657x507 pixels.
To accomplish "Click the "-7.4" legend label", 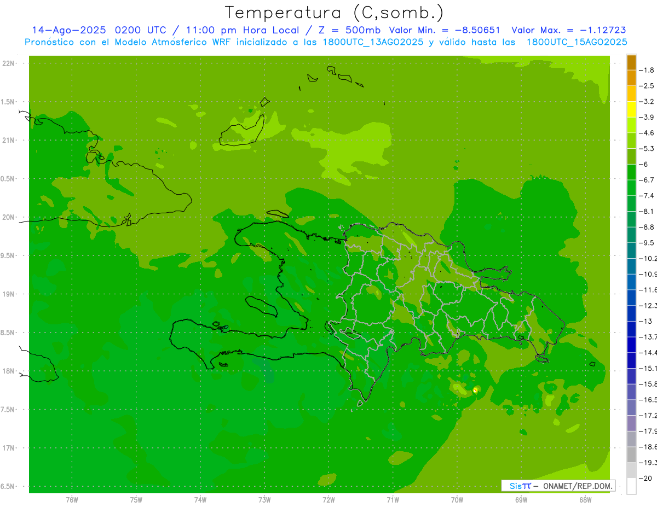I will (x=648, y=196).
